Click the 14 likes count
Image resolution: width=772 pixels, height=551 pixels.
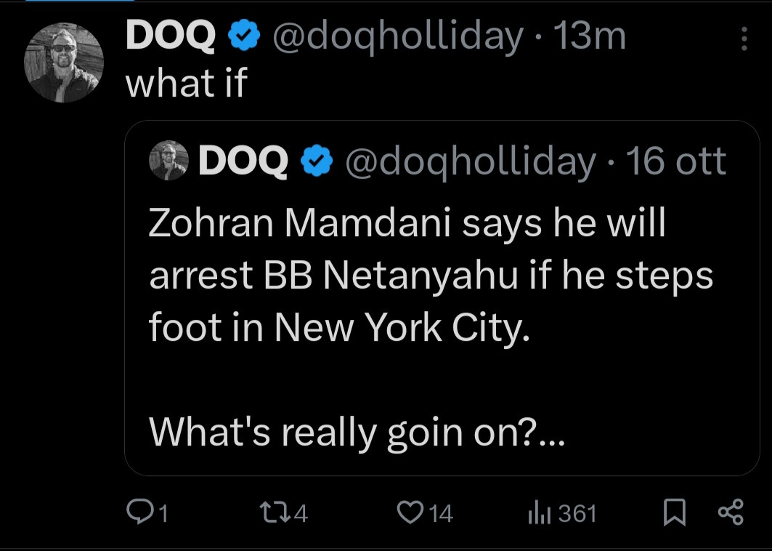pos(439,514)
